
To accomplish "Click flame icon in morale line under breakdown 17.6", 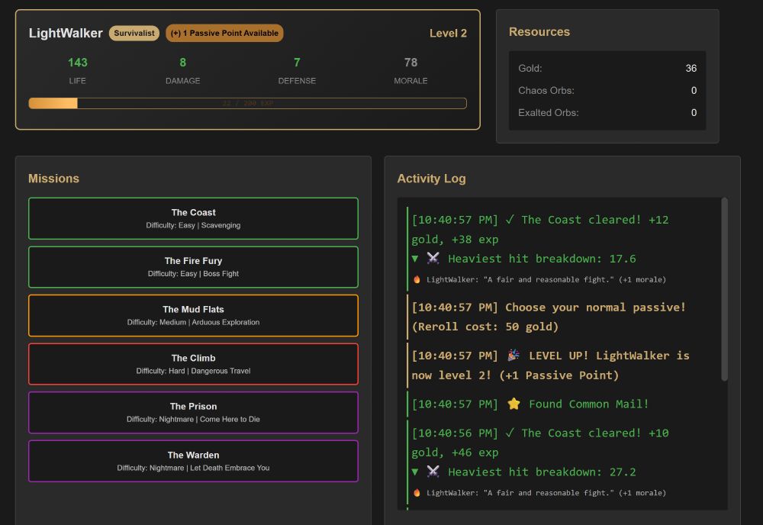I will coord(417,279).
